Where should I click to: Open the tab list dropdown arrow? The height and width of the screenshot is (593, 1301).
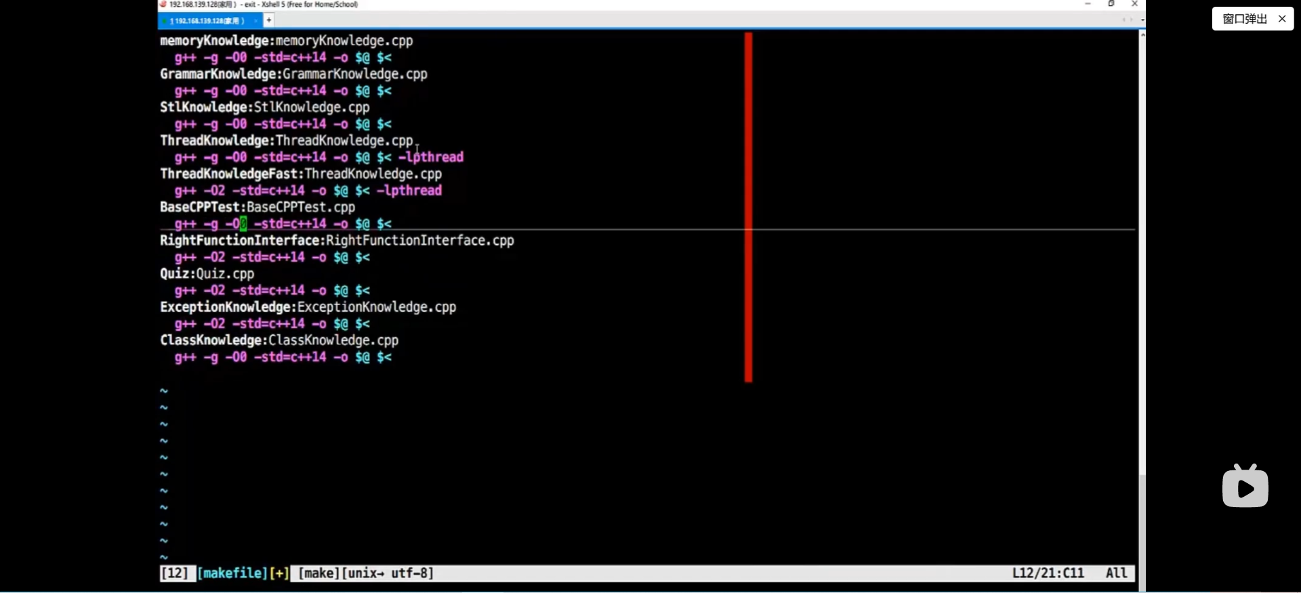tap(1142, 20)
